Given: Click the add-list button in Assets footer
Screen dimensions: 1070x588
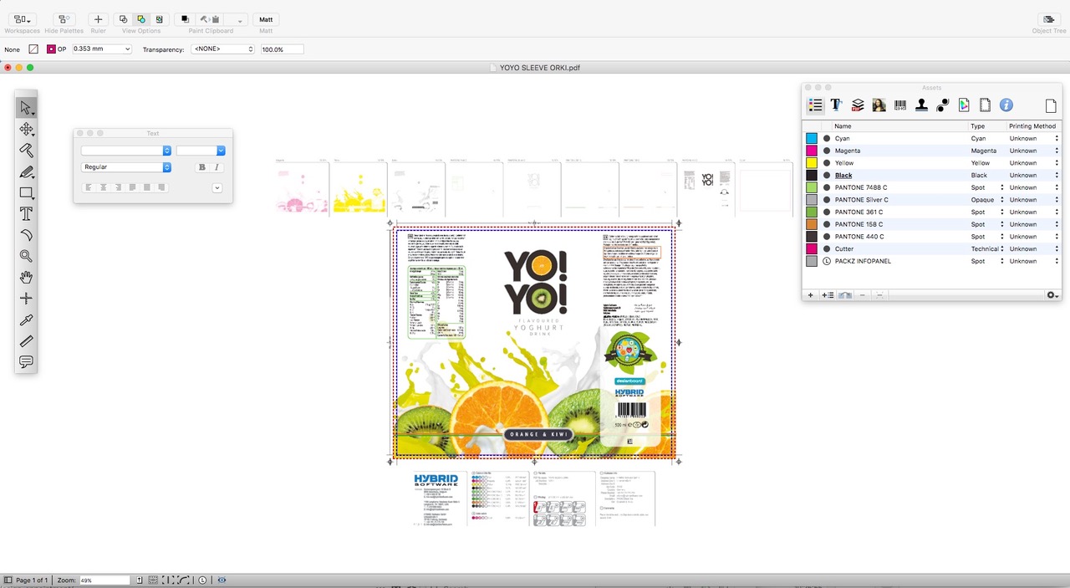Looking at the screenshot, I should coord(828,295).
